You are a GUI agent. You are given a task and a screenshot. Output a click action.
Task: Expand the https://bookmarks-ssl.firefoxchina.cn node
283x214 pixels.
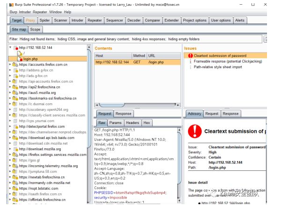click(10, 98)
